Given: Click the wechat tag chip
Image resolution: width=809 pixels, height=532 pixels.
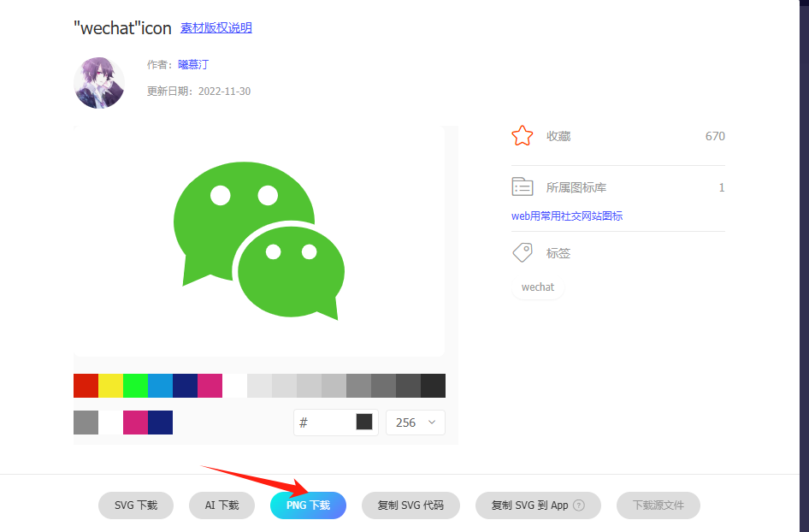Looking at the screenshot, I should (x=538, y=287).
